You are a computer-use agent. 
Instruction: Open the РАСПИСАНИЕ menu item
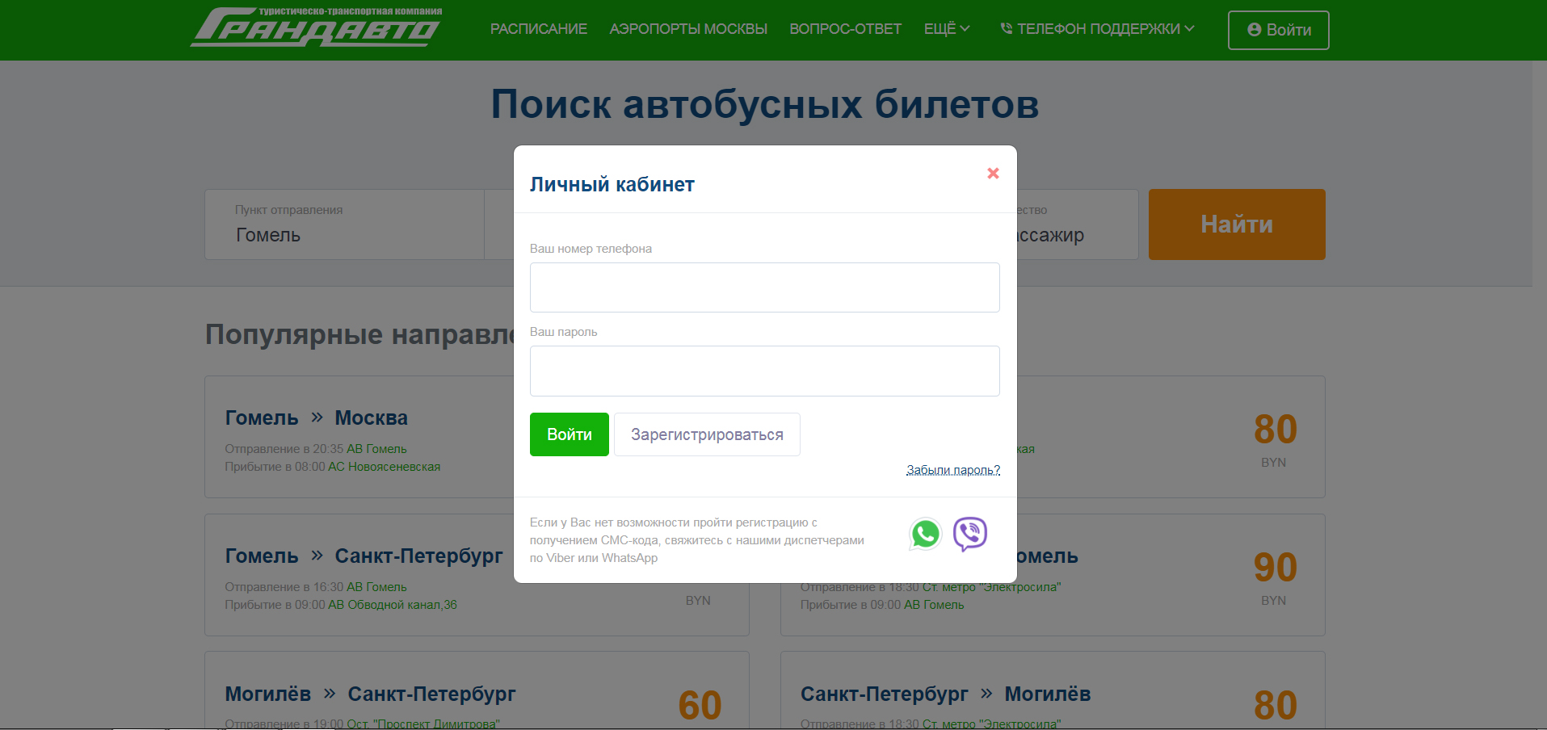pos(538,29)
